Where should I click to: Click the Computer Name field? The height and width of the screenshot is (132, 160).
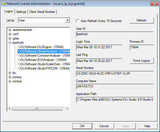coord(115,87)
